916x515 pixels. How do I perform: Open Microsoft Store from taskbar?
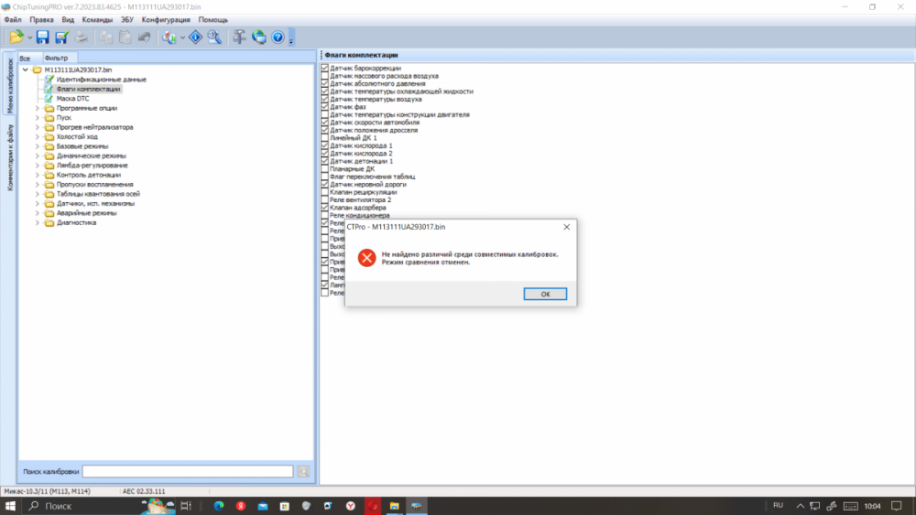point(285,506)
